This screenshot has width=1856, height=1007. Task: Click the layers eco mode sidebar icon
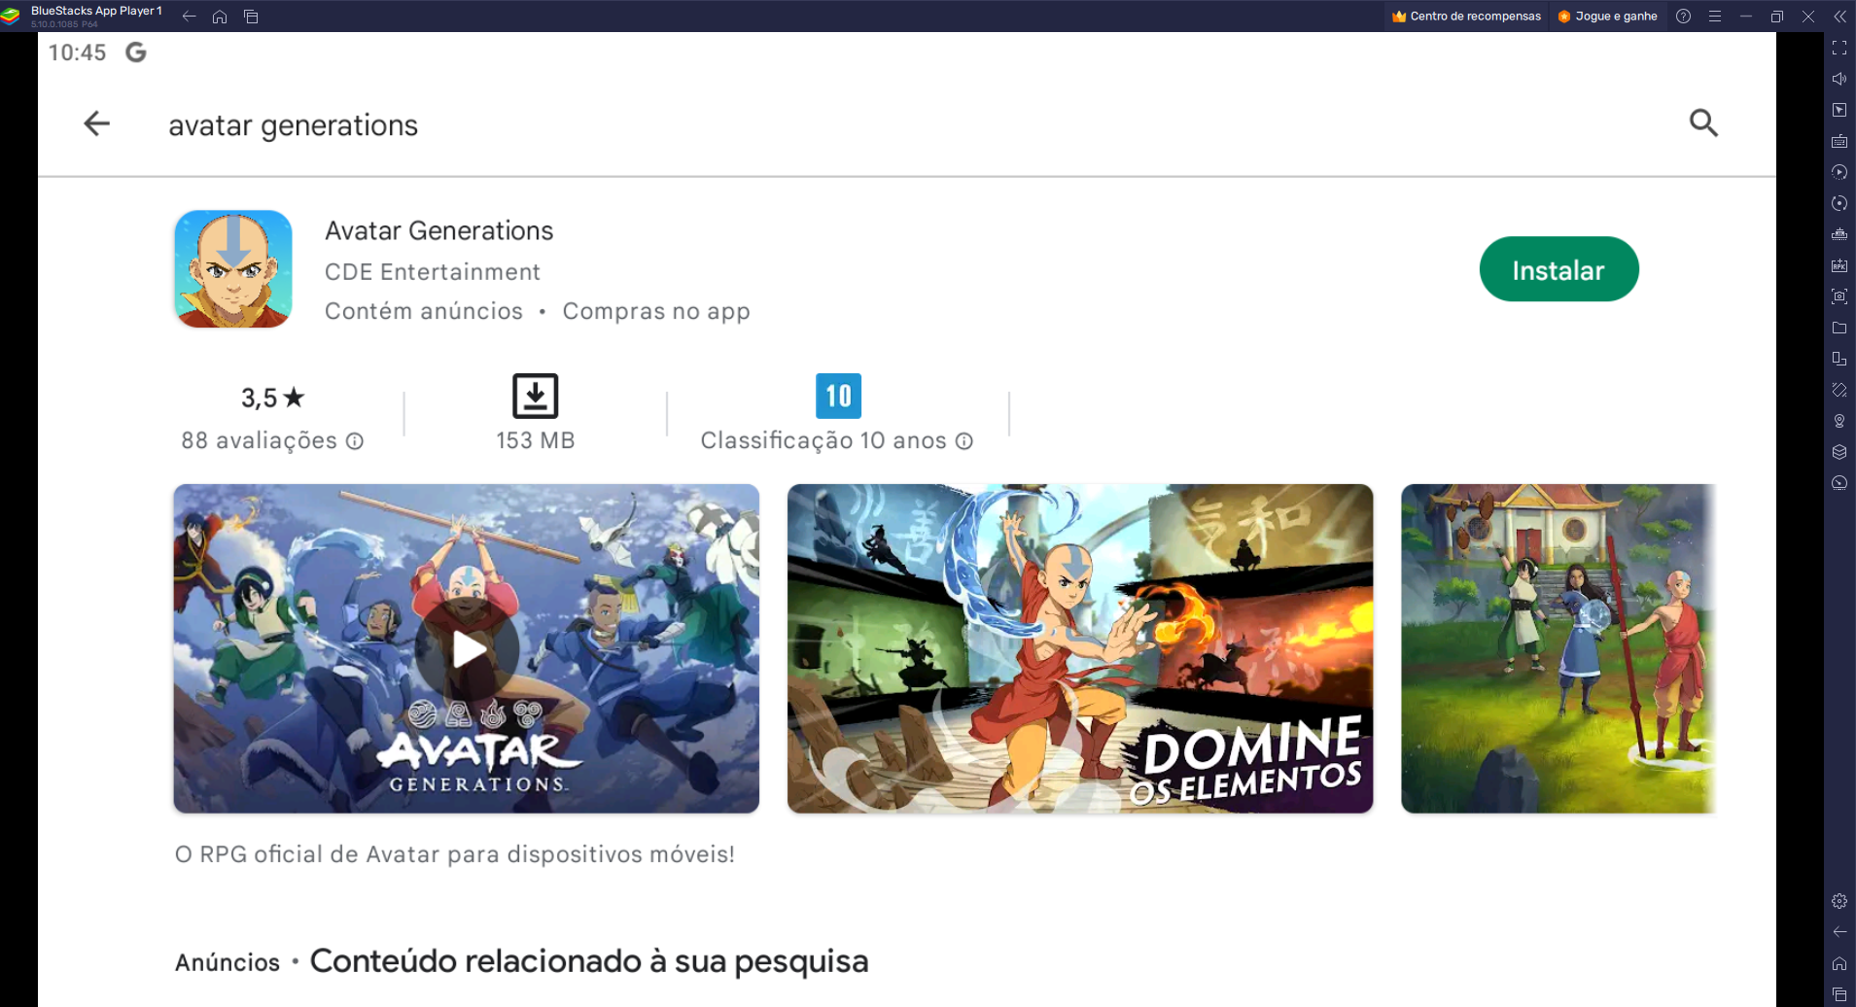pos(1839,452)
